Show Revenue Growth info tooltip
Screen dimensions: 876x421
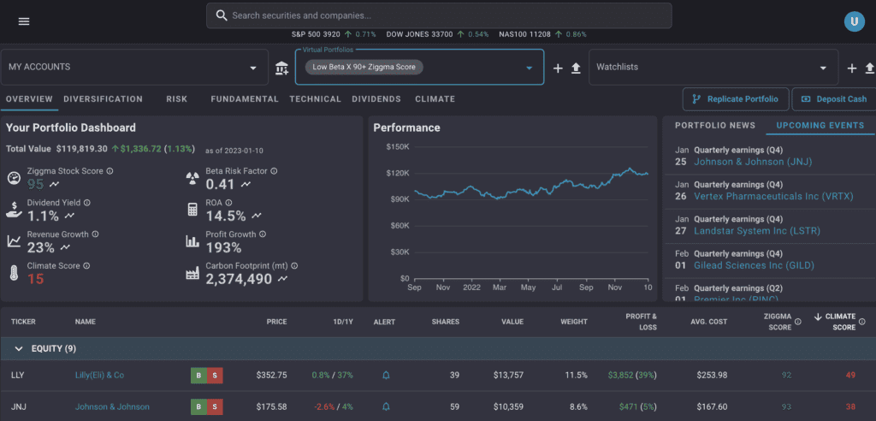(95, 234)
